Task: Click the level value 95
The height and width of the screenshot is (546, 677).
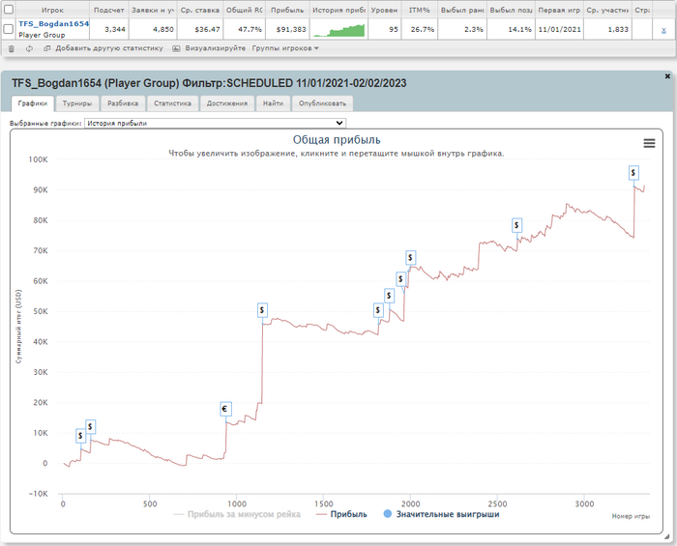Action: 394,29
